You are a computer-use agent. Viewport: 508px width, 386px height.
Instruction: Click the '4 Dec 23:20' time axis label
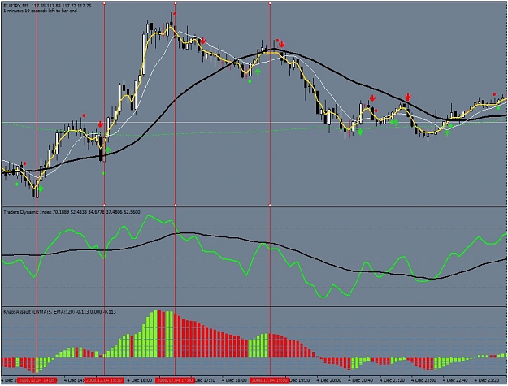point(487,380)
